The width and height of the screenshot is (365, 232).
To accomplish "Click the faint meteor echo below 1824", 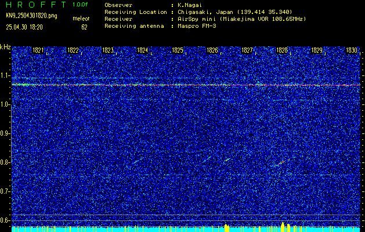I will coord(138,161).
